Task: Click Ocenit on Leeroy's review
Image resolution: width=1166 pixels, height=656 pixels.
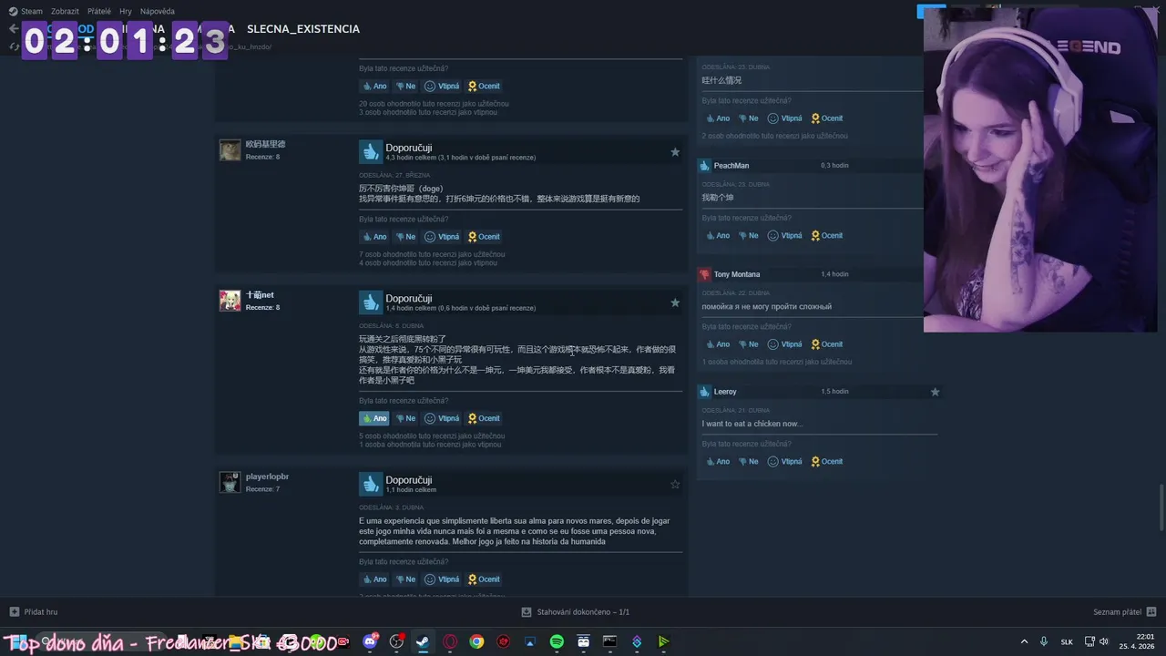Action: pyautogui.click(x=827, y=462)
